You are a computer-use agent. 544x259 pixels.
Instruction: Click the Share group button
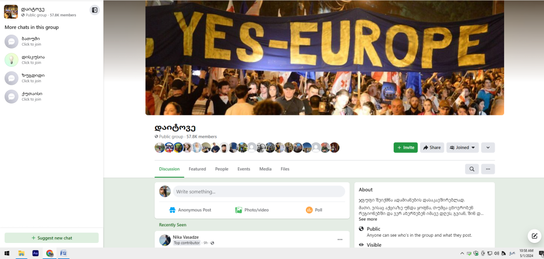click(432, 147)
